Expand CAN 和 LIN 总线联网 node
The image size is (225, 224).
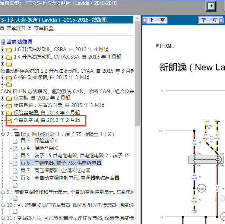click(x=2, y=84)
